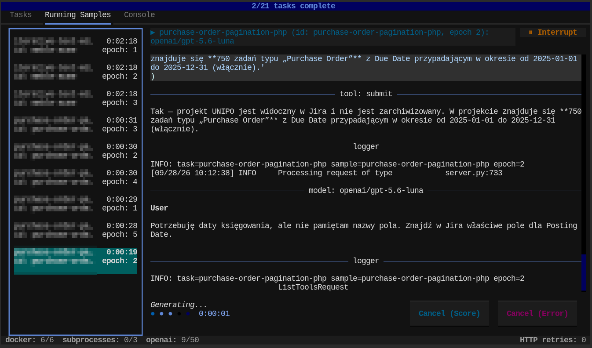Choose the sample at 0:00:30, epoch 4
Viewport: 592px width, 348px height.
pyautogui.click(x=76, y=178)
